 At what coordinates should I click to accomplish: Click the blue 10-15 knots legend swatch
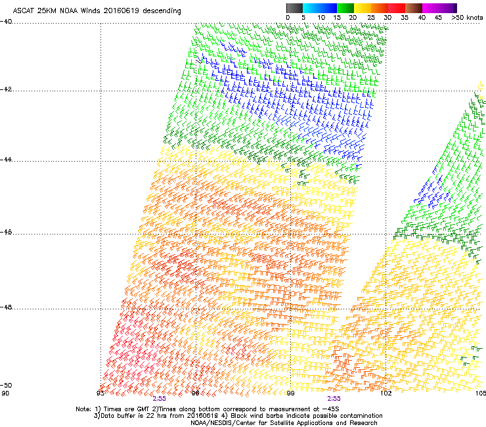(x=328, y=8)
